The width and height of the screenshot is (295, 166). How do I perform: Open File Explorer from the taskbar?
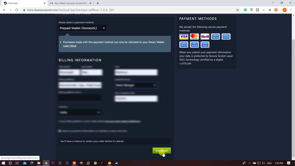tap(39, 163)
